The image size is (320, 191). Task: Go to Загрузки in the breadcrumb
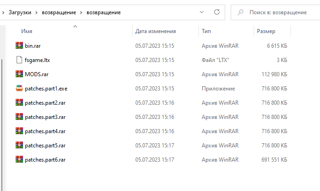click(20, 12)
